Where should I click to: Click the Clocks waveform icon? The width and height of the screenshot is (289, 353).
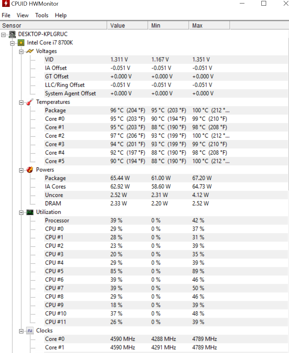(30, 331)
